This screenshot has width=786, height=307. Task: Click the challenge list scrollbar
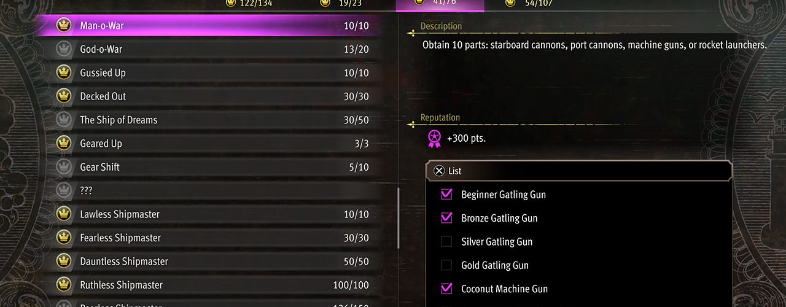click(399, 218)
